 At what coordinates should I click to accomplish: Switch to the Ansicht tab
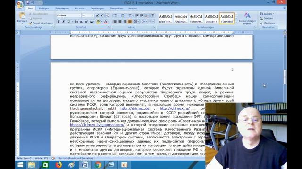point(133,8)
